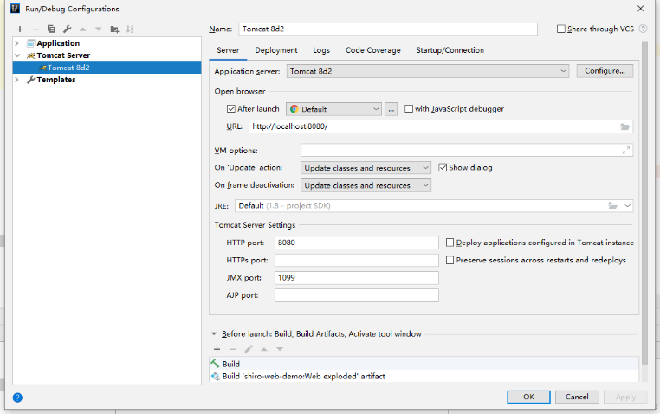Open the JRE dropdown arrow
Screen dimensions: 660x414
click(627, 206)
